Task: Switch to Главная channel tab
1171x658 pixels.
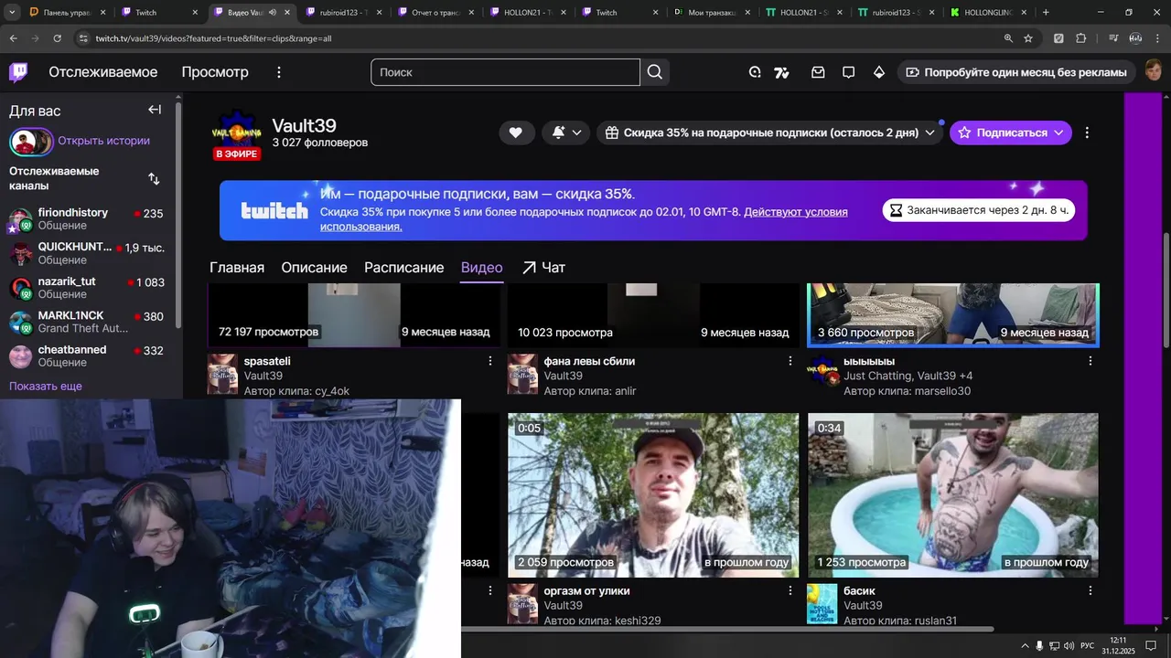Action: point(237,268)
